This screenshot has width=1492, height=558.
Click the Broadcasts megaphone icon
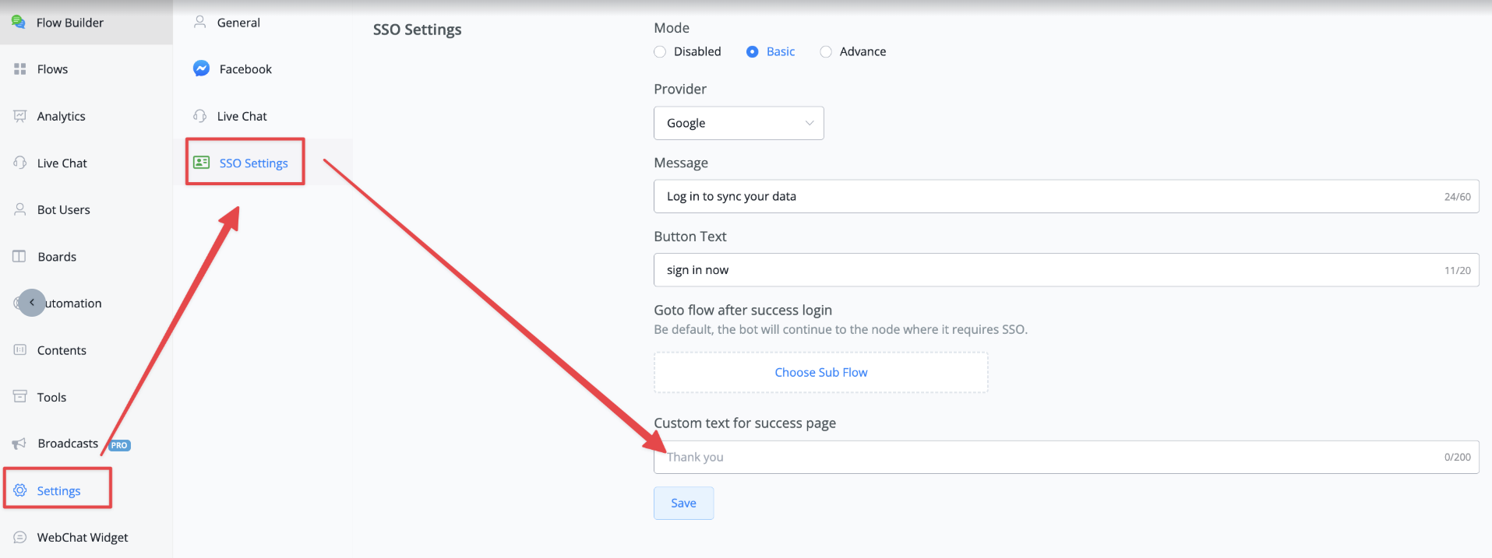[19, 444]
